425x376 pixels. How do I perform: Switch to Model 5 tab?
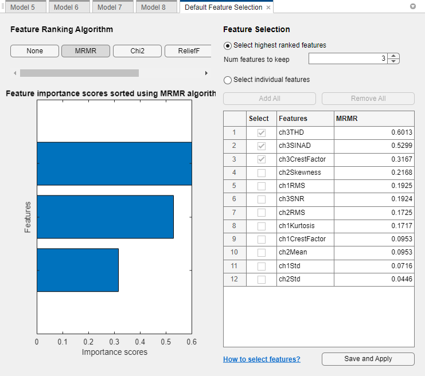pos(23,7)
